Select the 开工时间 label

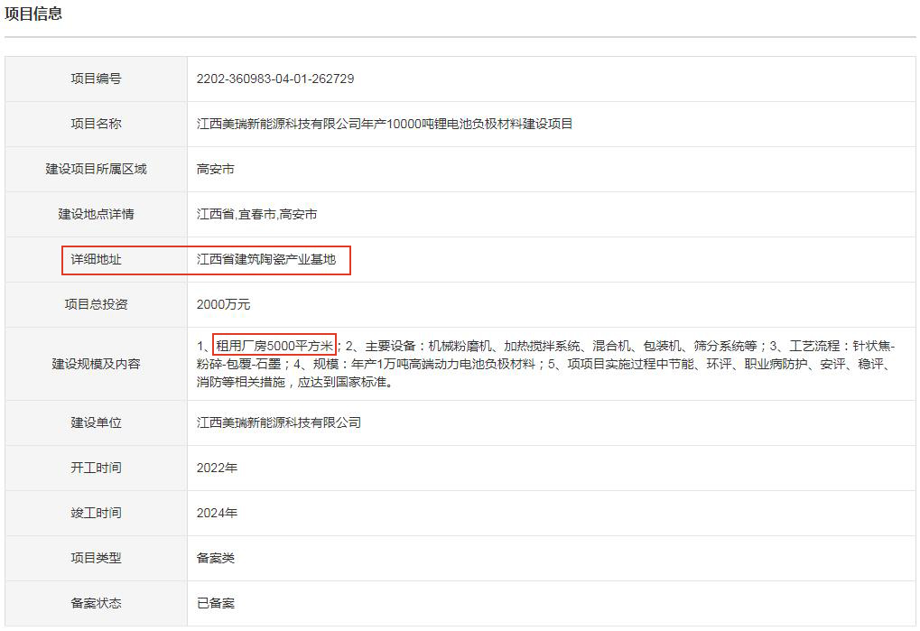[x=97, y=468]
